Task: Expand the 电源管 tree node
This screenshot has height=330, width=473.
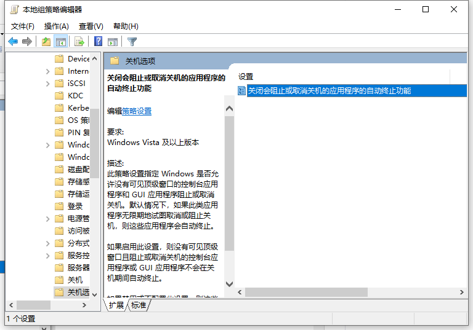Action: (47, 219)
